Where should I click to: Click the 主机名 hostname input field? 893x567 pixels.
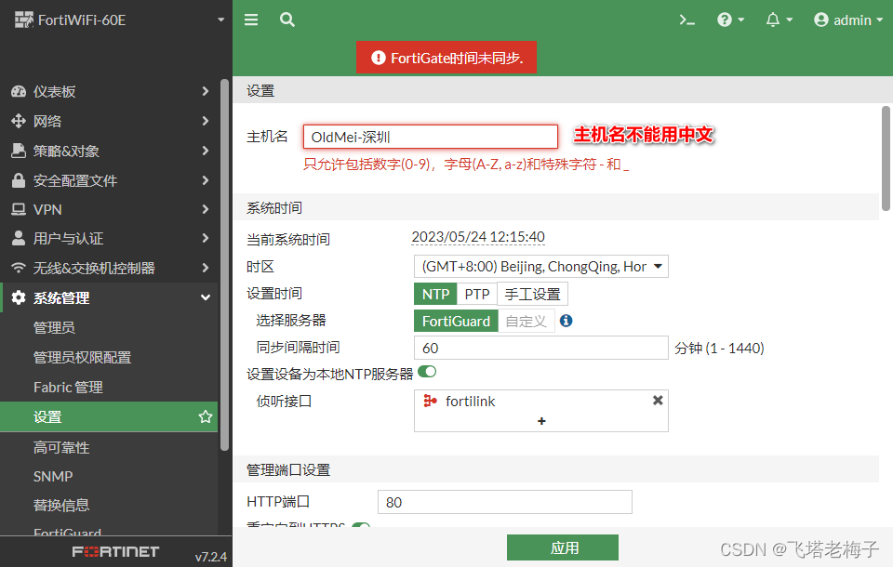click(x=431, y=137)
